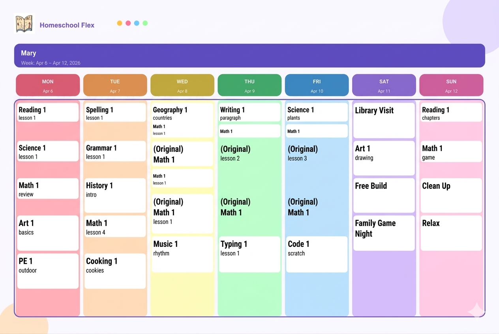The height and width of the screenshot is (334, 499).
Task: Select Sunday's Clean Up card
Action: [451, 195]
